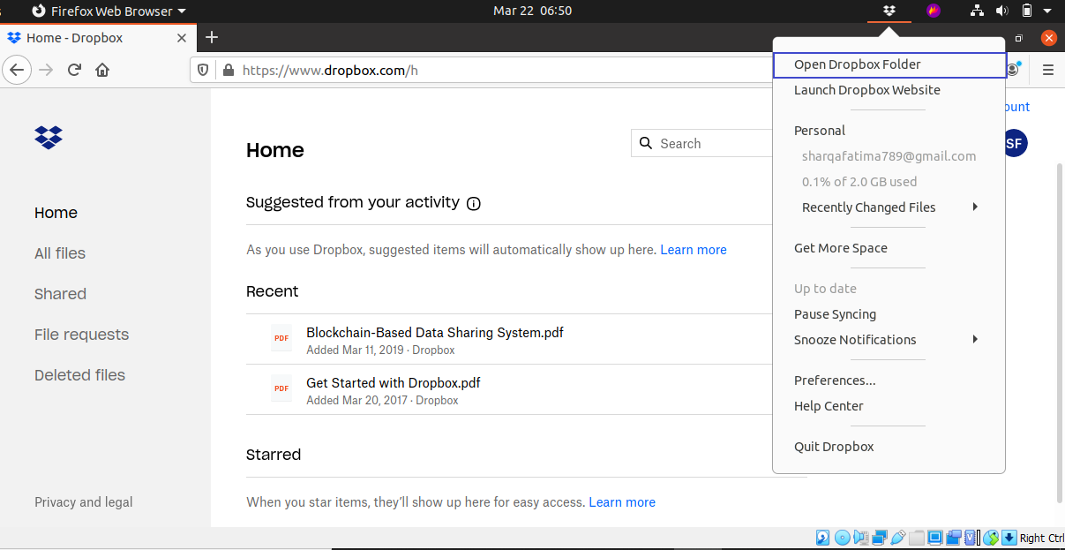Open the volume speaker indicator

(x=1001, y=11)
